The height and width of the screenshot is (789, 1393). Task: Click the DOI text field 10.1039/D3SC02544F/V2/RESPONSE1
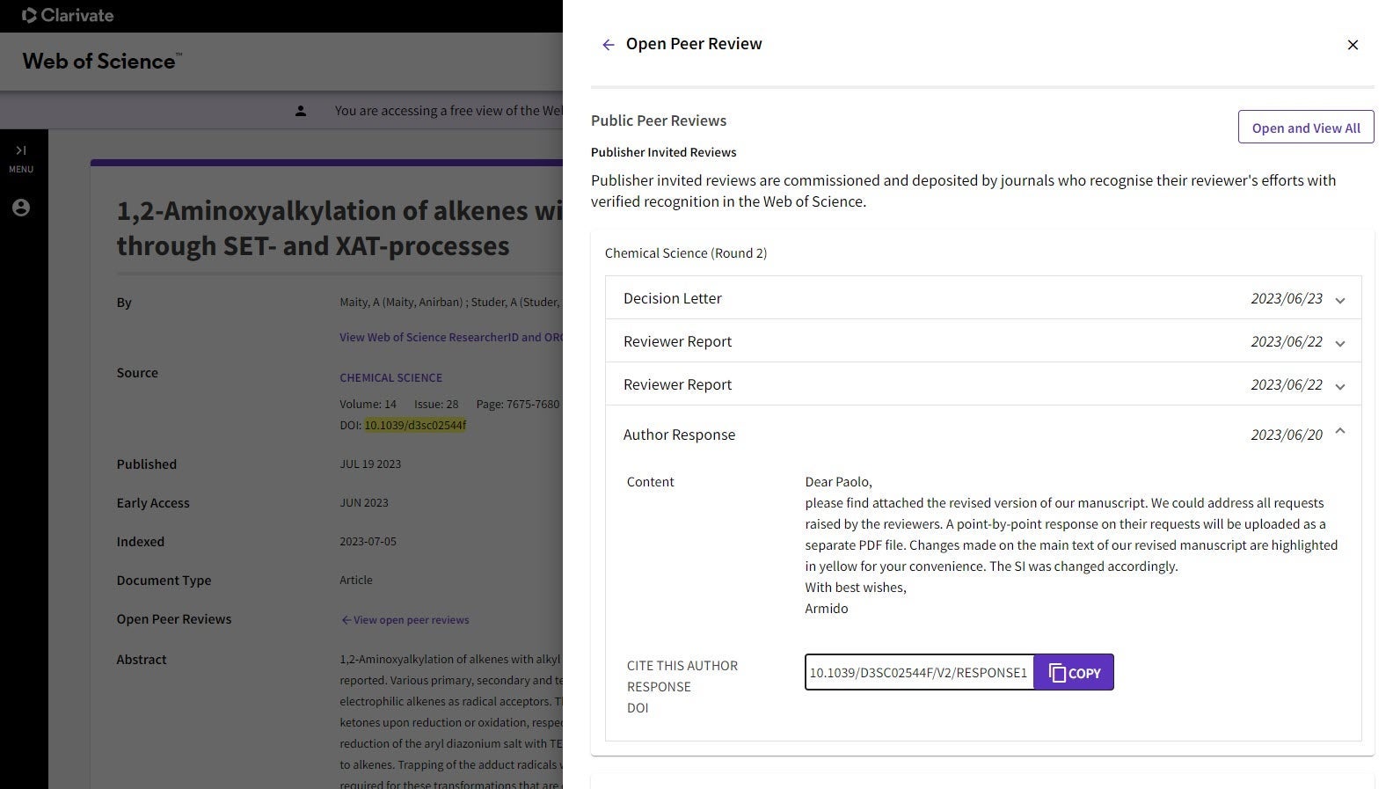coord(919,672)
